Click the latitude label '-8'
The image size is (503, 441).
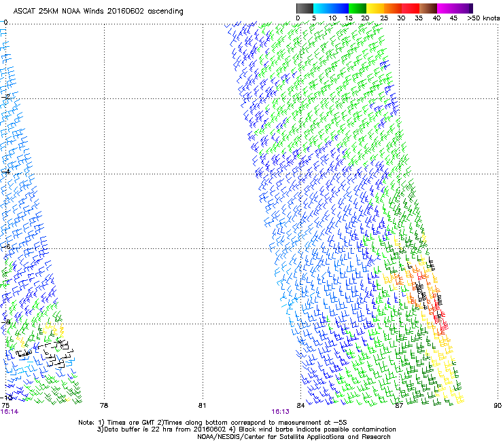click(x=5, y=322)
